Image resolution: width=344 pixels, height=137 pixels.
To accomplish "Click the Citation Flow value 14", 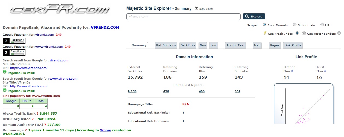I will [x=286, y=78].
